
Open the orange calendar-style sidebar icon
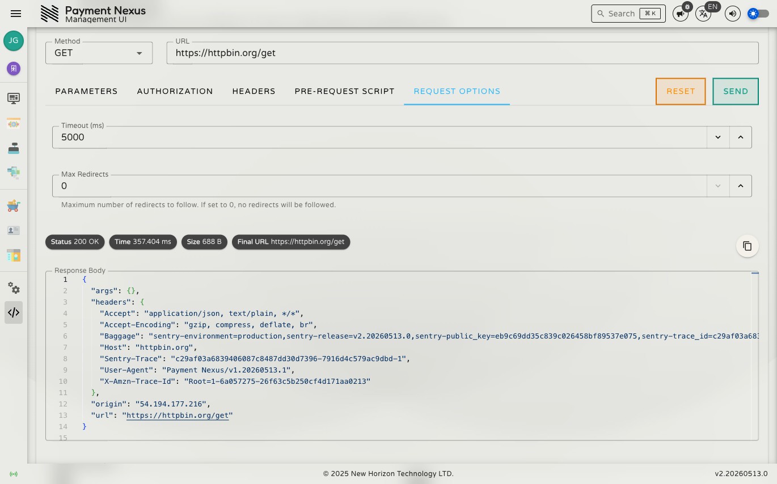pyautogui.click(x=14, y=123)
